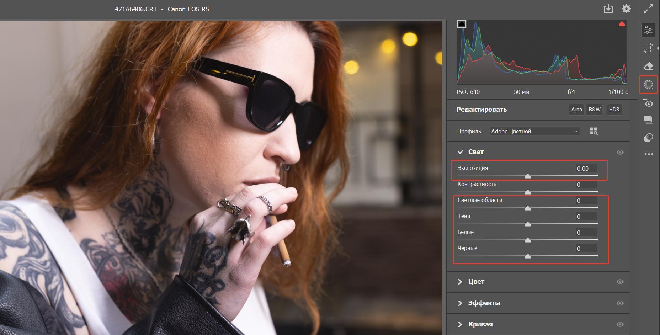Screen dimensions: 660x335
Task: Select the Edit sliders panel icon
Action: tap(648, 30)
